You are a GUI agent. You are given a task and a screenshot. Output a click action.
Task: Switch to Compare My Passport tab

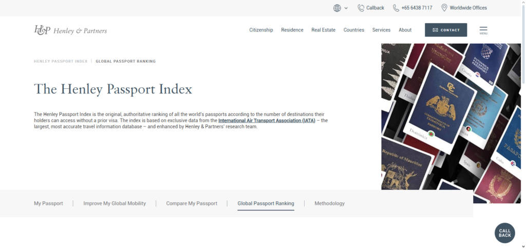[192, 203]
